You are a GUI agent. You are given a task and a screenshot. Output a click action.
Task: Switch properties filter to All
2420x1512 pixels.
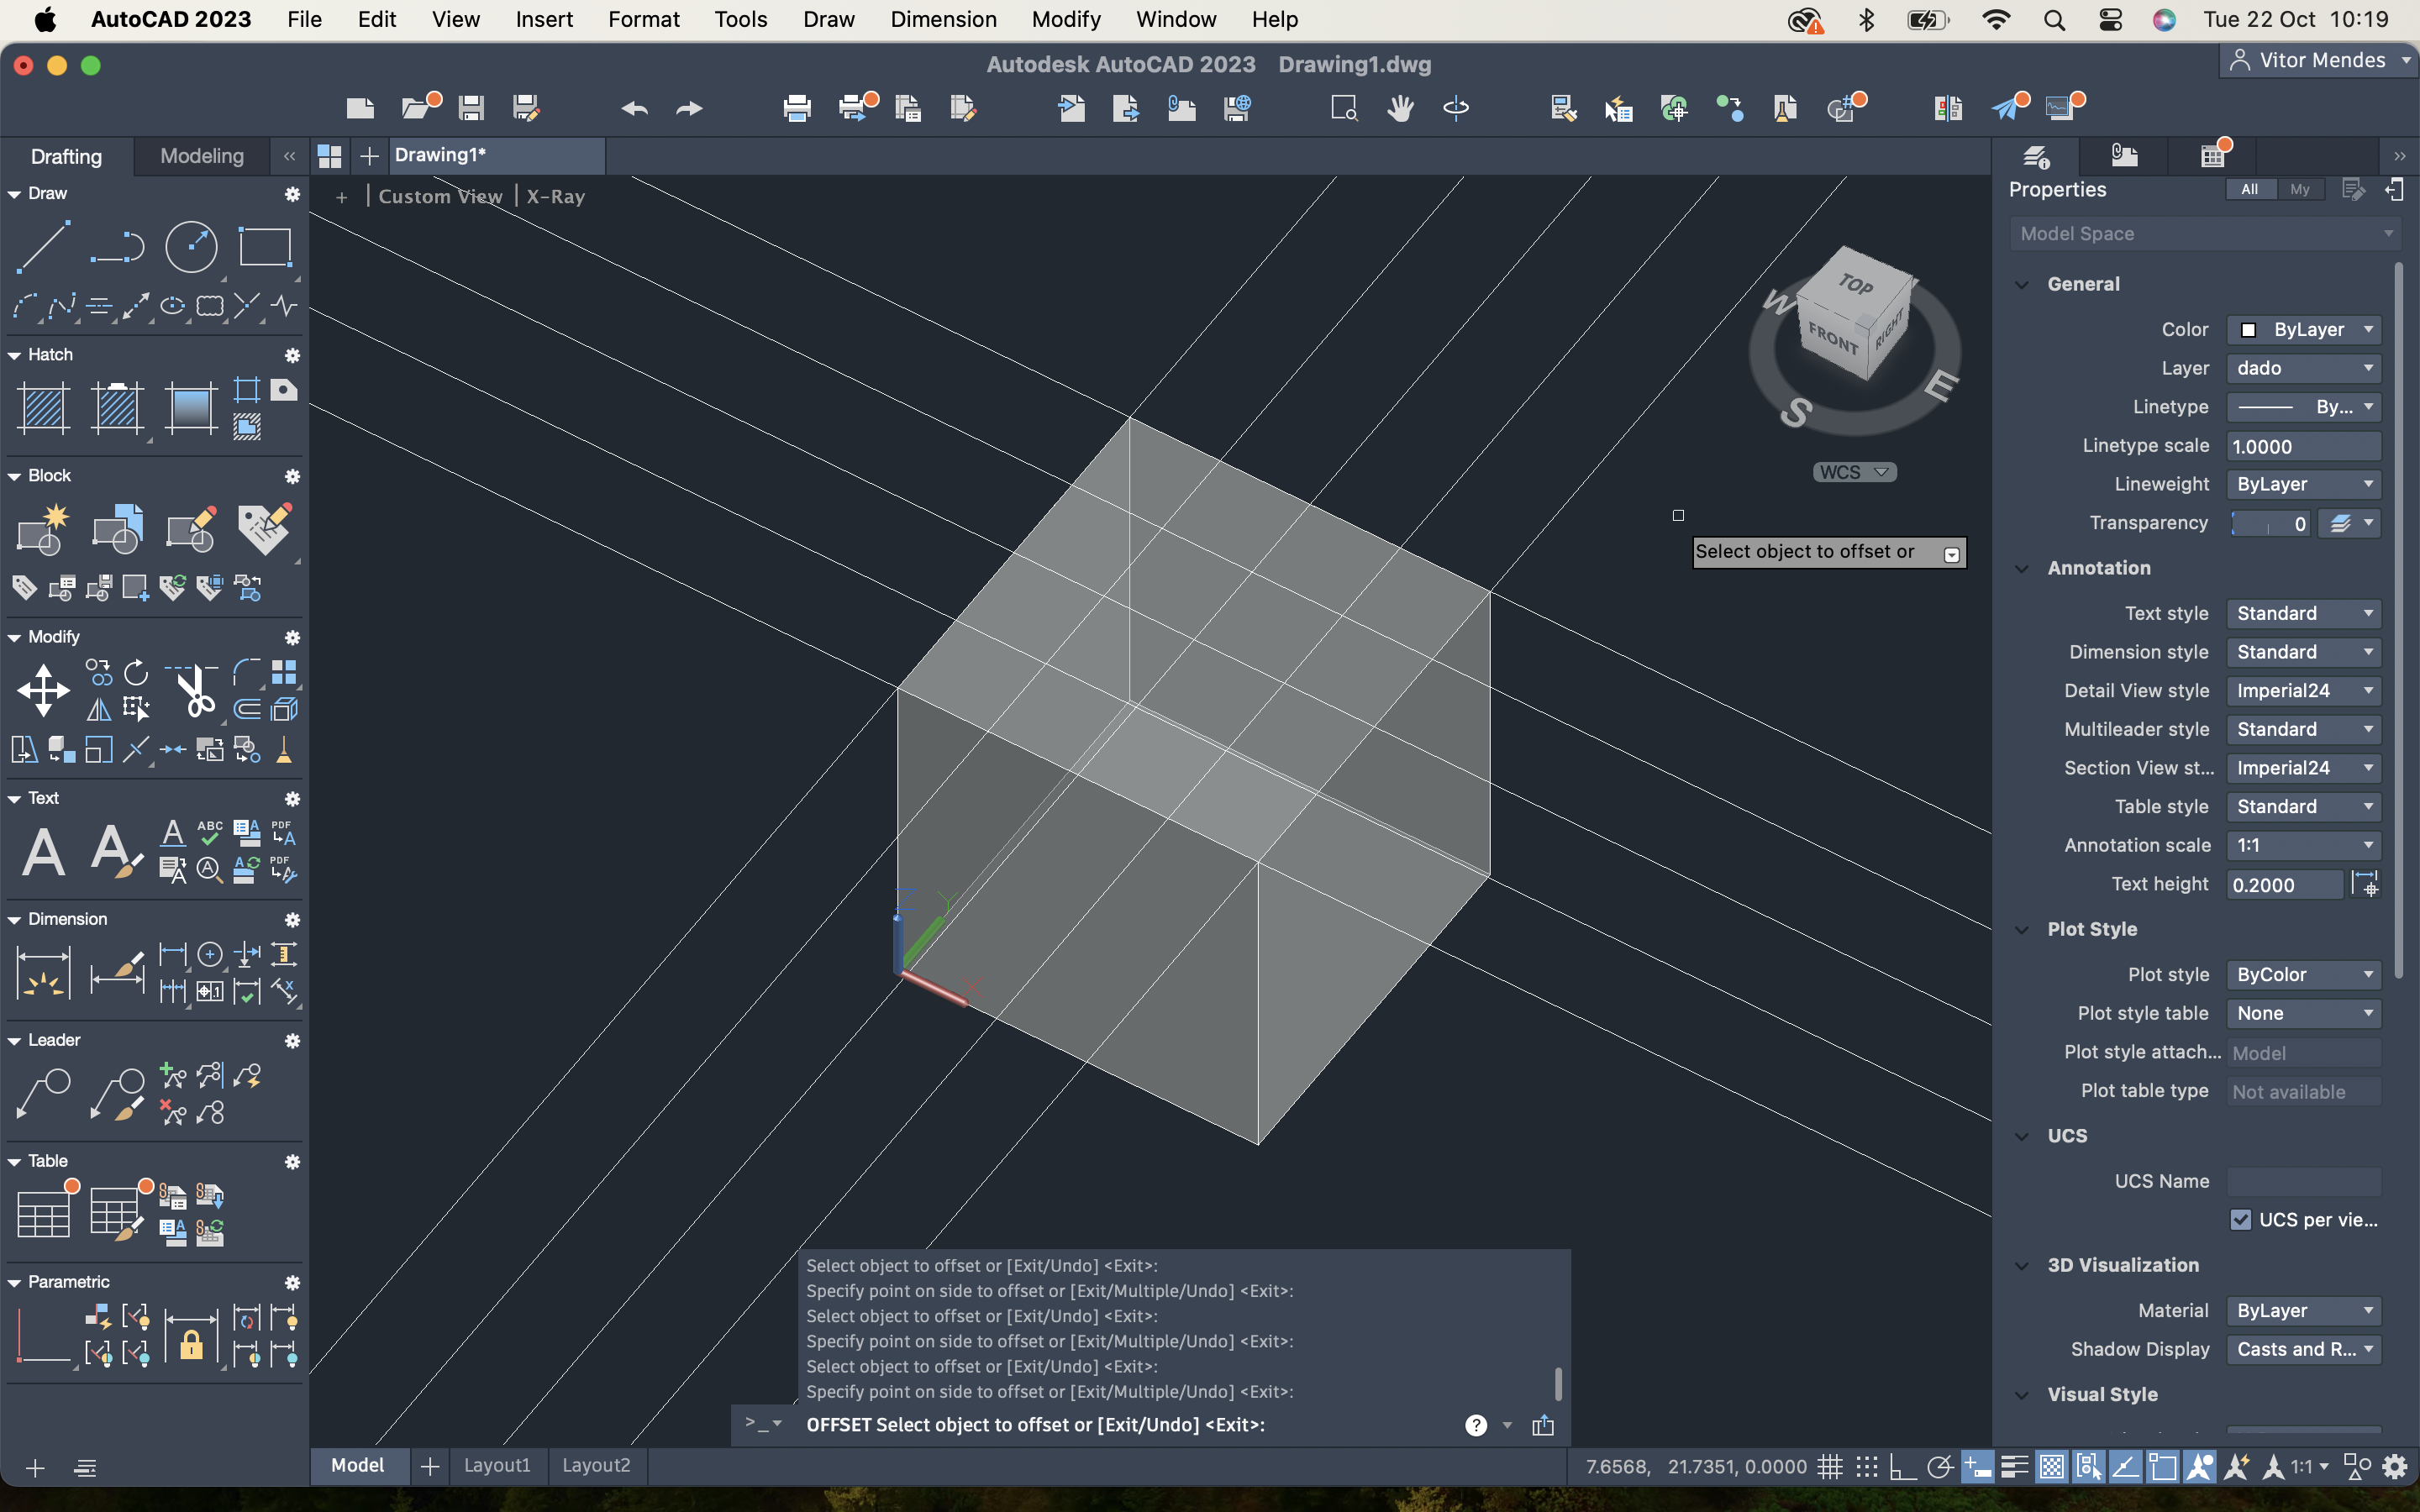click(2250, 189)
